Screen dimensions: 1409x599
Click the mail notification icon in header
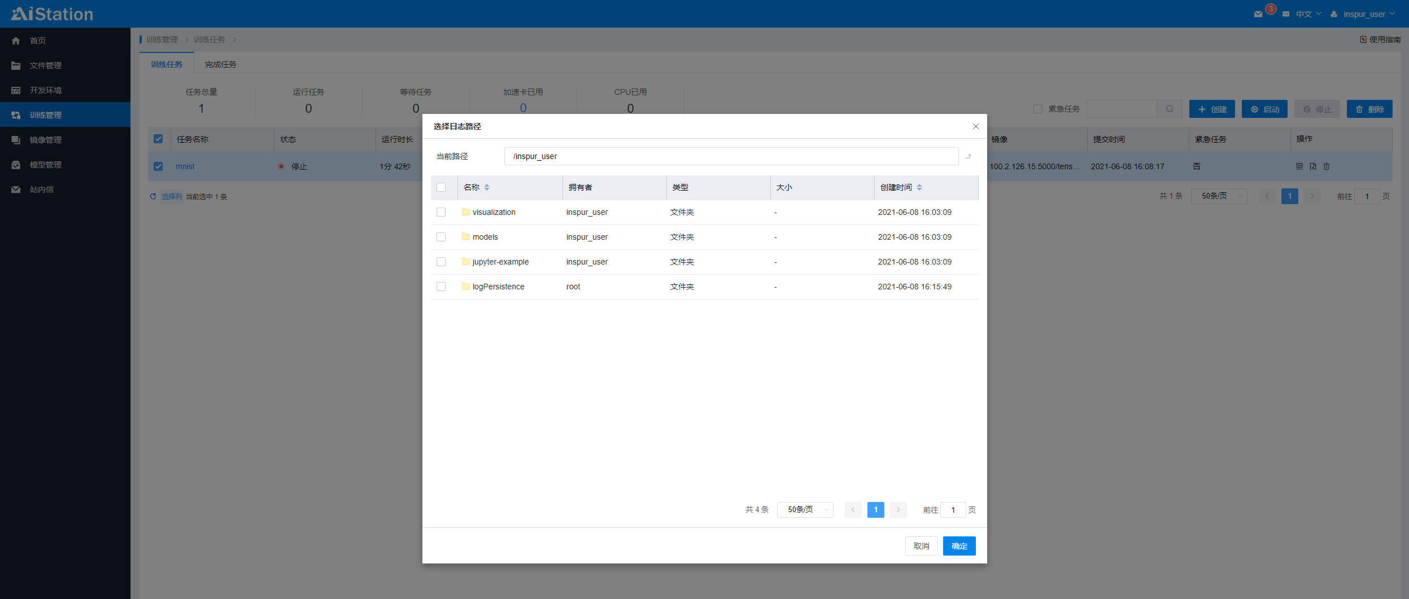[1258, 14]
